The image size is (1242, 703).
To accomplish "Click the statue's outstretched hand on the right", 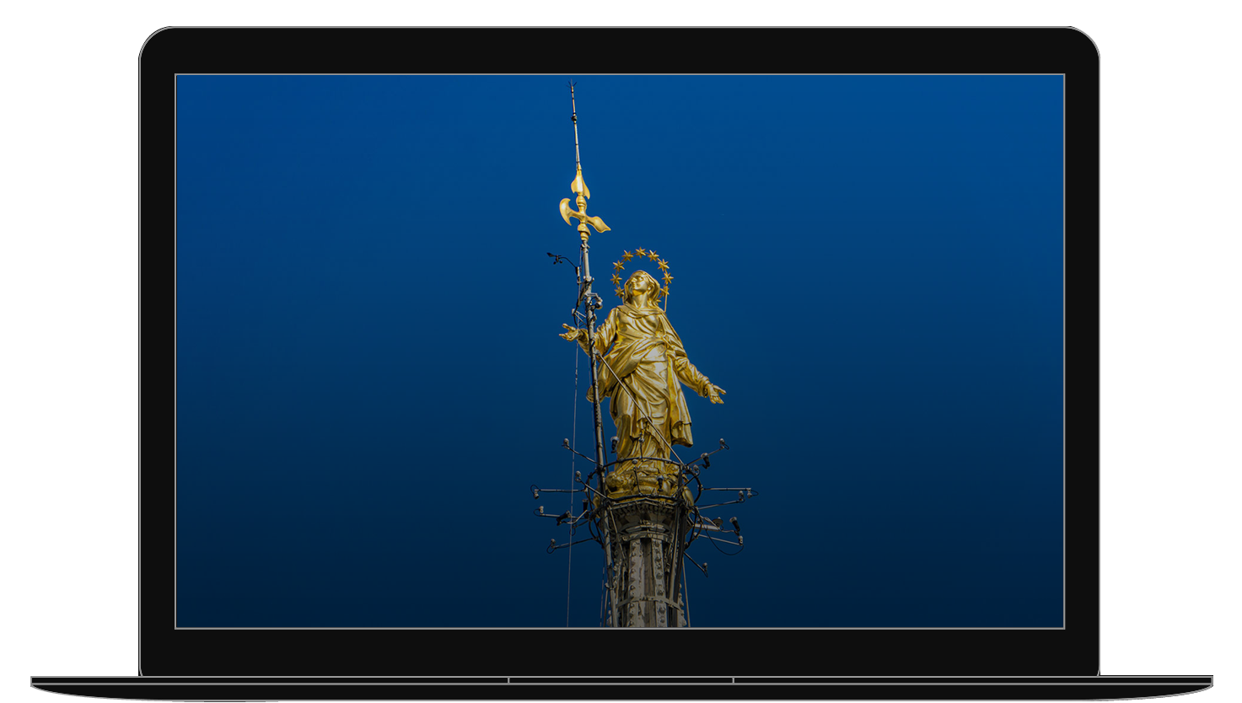I will click(x=714, y=392).
